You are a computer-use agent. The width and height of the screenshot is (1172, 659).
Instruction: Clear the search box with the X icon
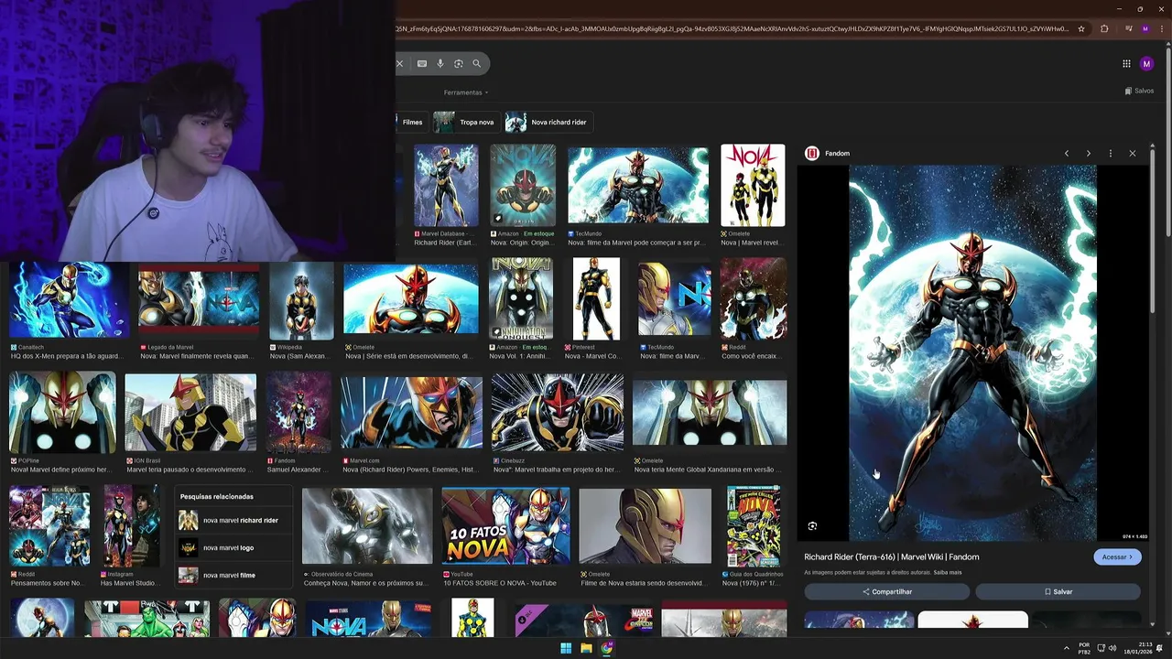coord(399,63)
